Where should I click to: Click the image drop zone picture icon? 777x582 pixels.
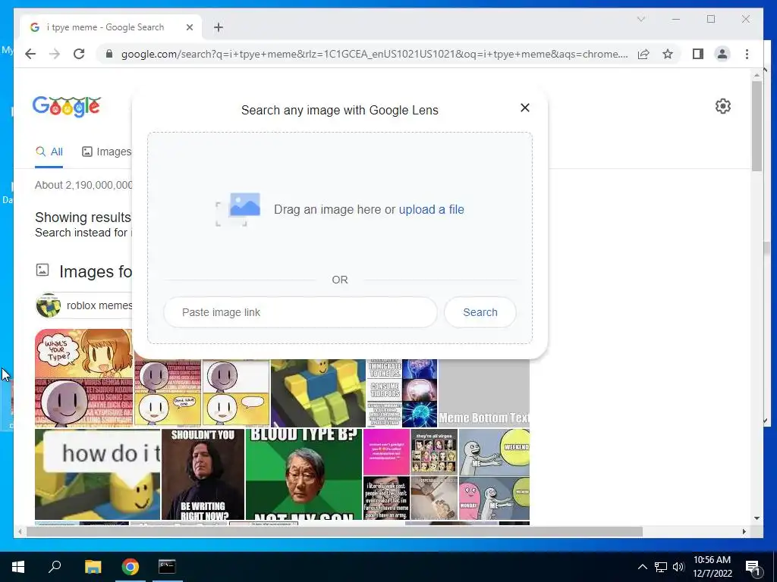click(238, 209)
